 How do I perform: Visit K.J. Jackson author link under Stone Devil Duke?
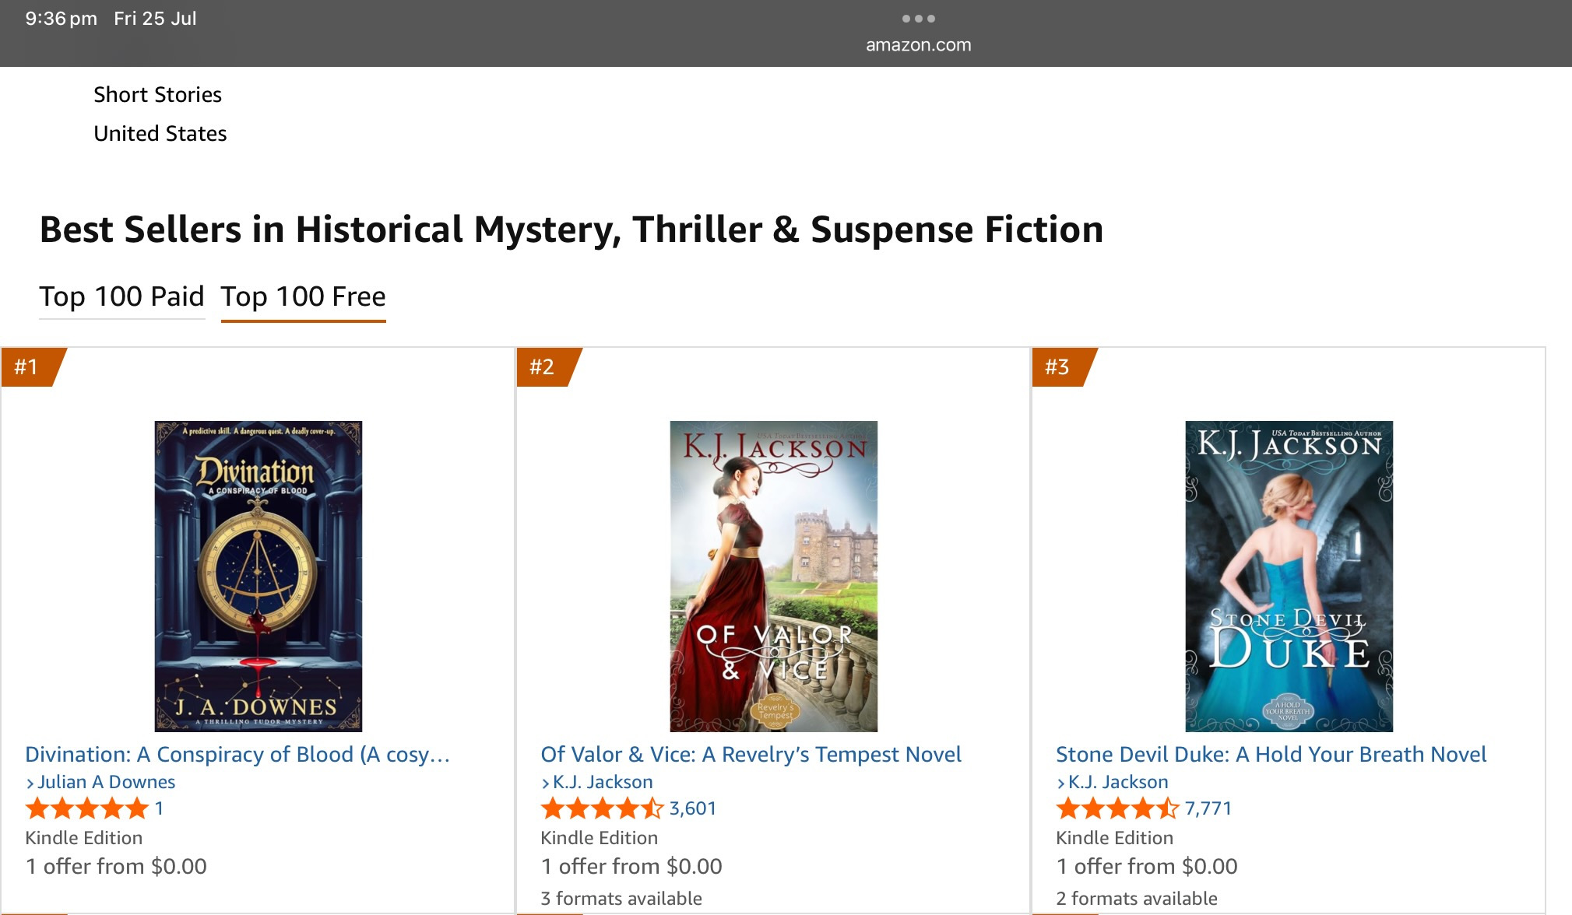coord(1117,782)
